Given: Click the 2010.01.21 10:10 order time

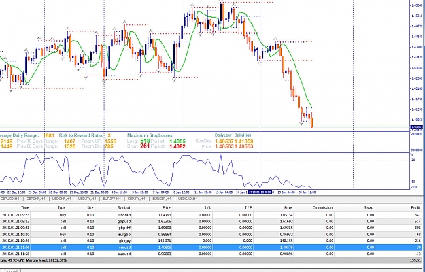Looking at the screenshot, I should click(x=16, y=235).
